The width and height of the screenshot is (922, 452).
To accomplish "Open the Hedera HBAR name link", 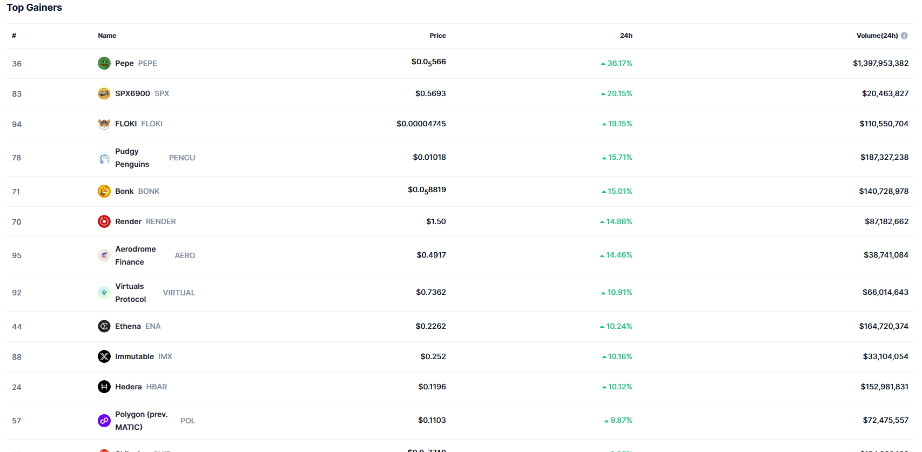I will pos(141,387).
